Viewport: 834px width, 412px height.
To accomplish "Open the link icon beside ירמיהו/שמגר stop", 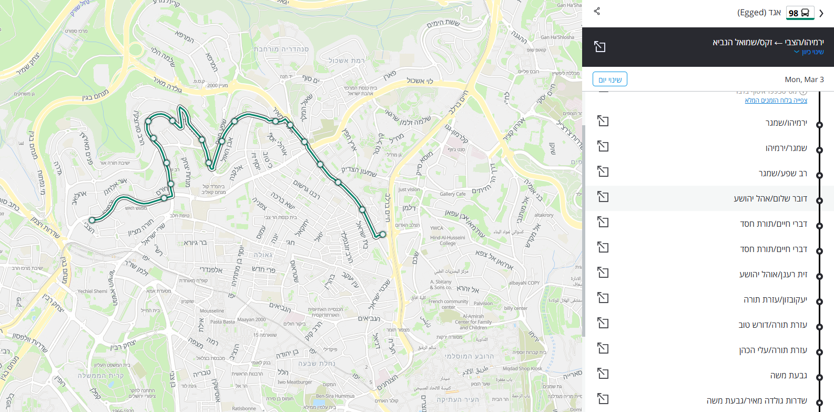I will coord(603,121).
